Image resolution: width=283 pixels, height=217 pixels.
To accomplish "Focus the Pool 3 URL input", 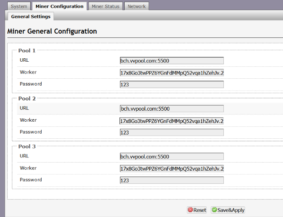I will point(172,157).
